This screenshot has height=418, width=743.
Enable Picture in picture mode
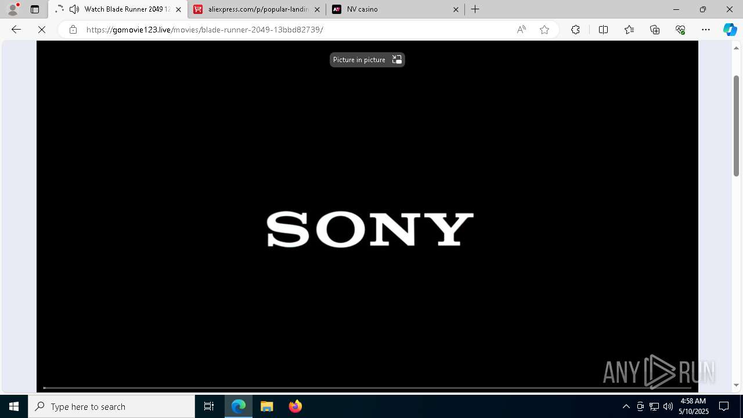coord(367,60)
